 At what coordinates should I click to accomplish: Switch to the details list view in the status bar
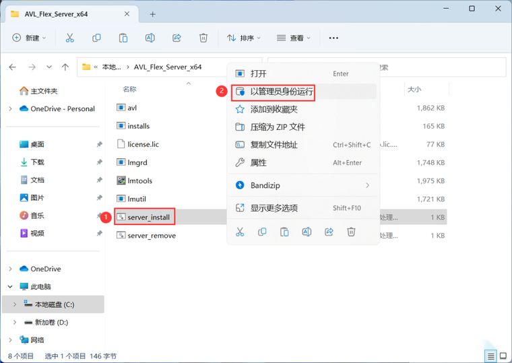click(x=490, y=356)
